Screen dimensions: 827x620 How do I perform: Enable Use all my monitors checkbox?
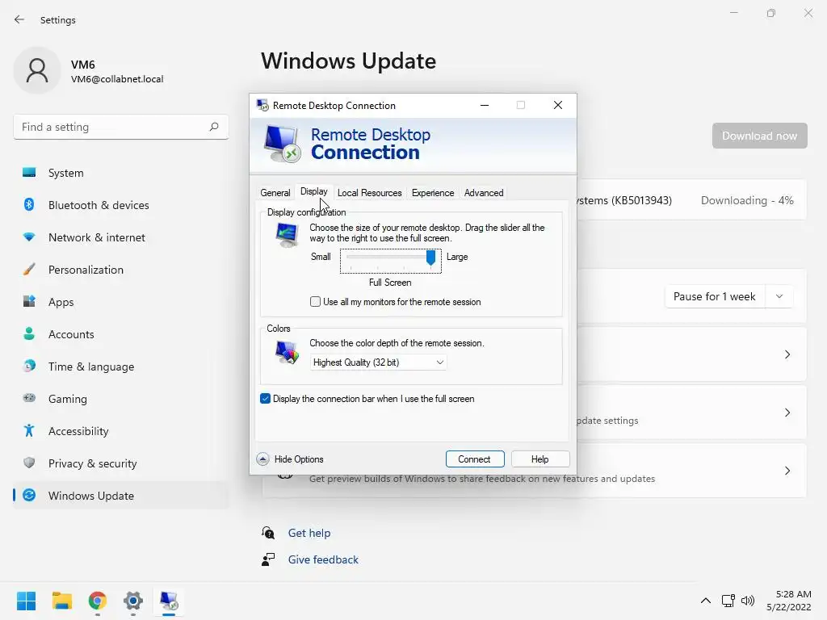(315, 302)
